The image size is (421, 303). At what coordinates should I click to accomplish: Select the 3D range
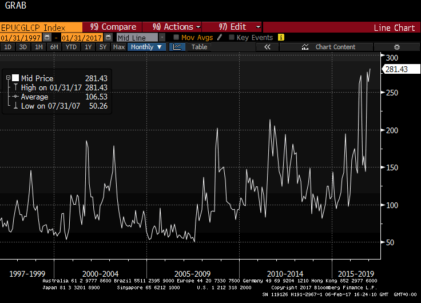[x=23, y=47]
